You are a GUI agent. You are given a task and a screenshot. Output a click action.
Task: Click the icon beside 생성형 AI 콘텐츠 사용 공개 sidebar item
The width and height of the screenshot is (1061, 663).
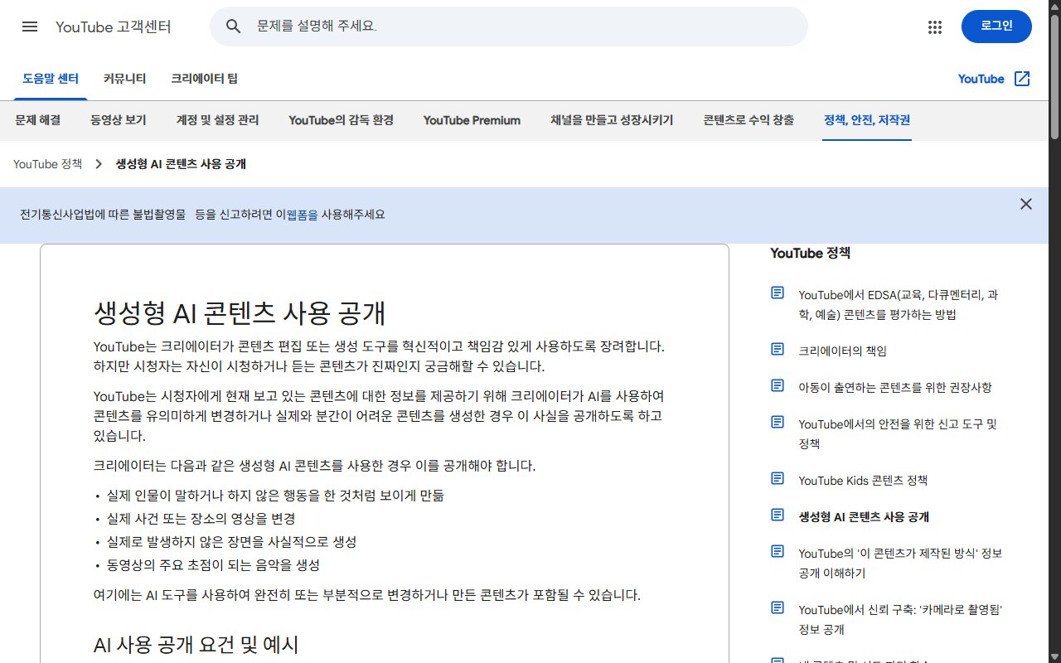pyautogui.click(x=778, y=515)
